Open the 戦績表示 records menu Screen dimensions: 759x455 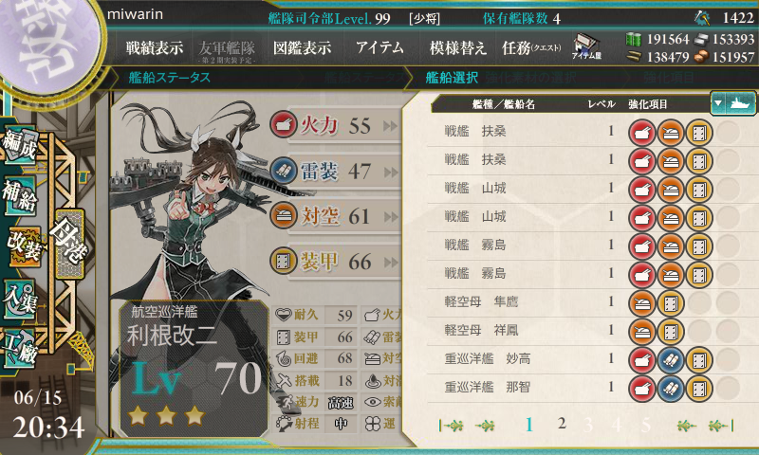[x=155, y=47]
